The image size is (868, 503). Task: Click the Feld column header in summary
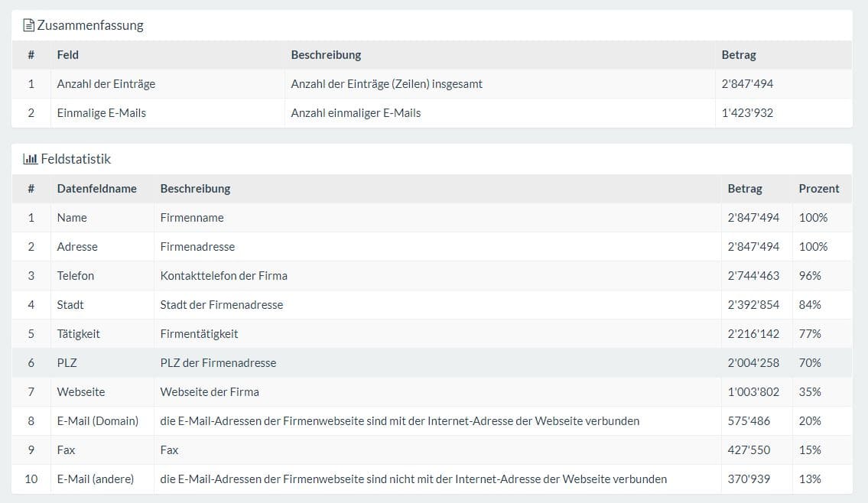(x=67, y=54)
